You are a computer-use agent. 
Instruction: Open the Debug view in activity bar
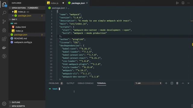[4, 30]
